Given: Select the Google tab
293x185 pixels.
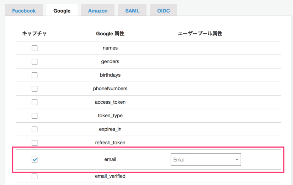Looking at the screenshot, I should click(x=62, y=11).
